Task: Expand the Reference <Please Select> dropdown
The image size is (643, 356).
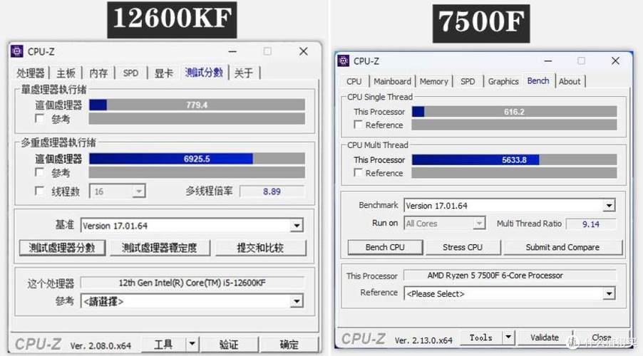Action: tap(608, 293)
